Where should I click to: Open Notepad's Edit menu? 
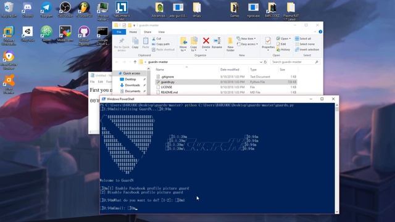[x=100, y=81]
